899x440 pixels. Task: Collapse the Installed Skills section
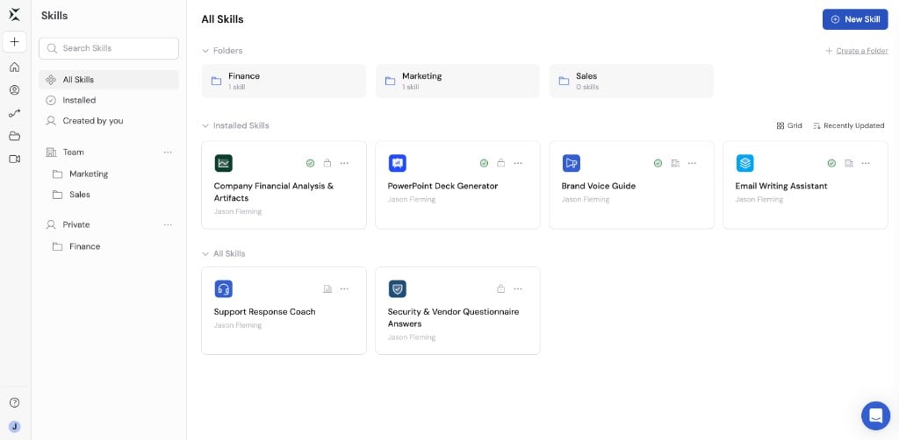click(205, 125)
